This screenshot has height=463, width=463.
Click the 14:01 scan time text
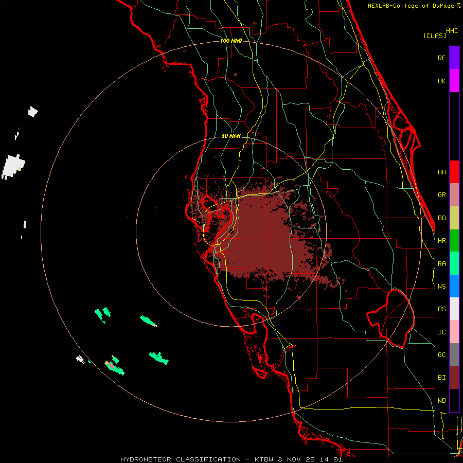pyautogui.click(x=331, y=459)
